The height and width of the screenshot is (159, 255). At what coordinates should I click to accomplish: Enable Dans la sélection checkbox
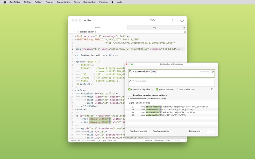177,89
